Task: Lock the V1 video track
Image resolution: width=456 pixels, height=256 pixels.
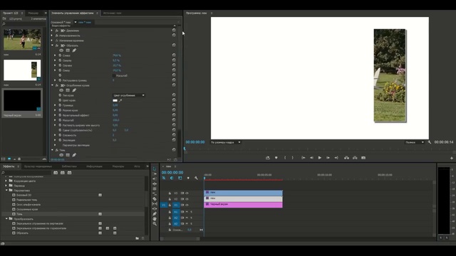Action: pyautogui.click(x=170, y=205)
